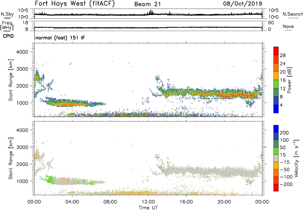This screenshot has height=210, width=303.
Task: Click the 'N.Search' legend label
Action: tap(292, 14)
